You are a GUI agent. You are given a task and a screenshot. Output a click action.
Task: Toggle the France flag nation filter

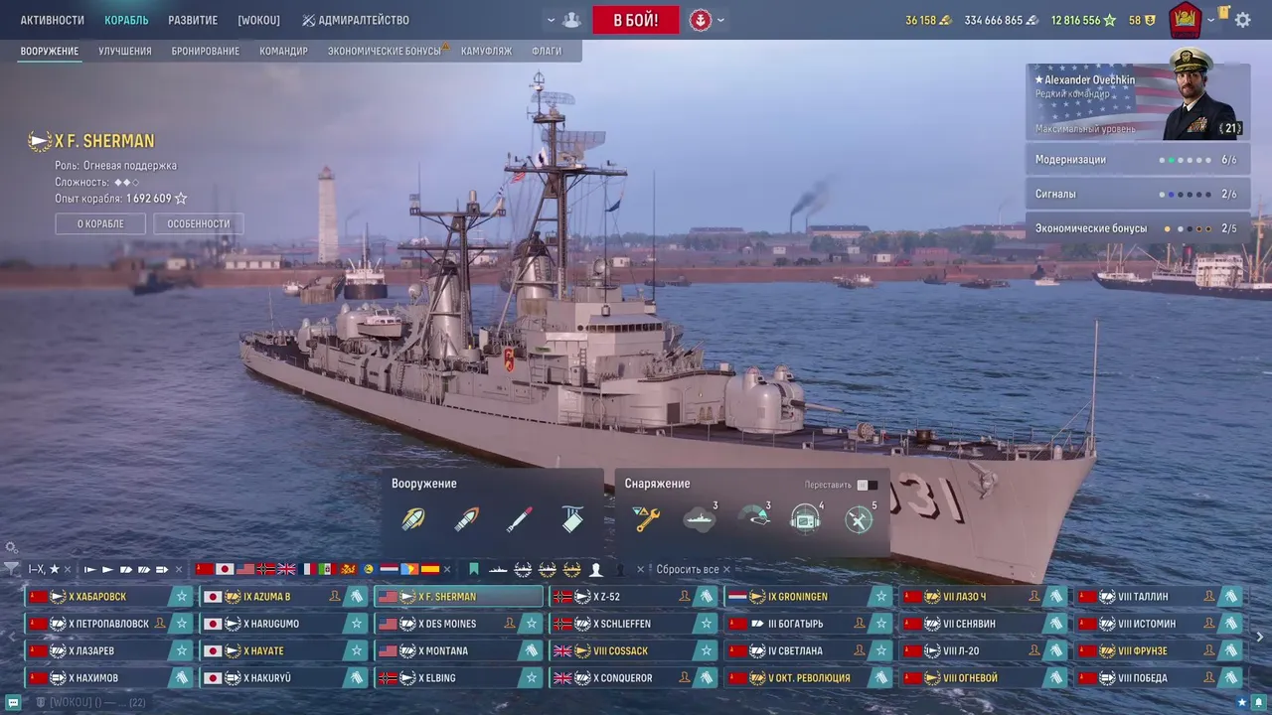[309, 569]
